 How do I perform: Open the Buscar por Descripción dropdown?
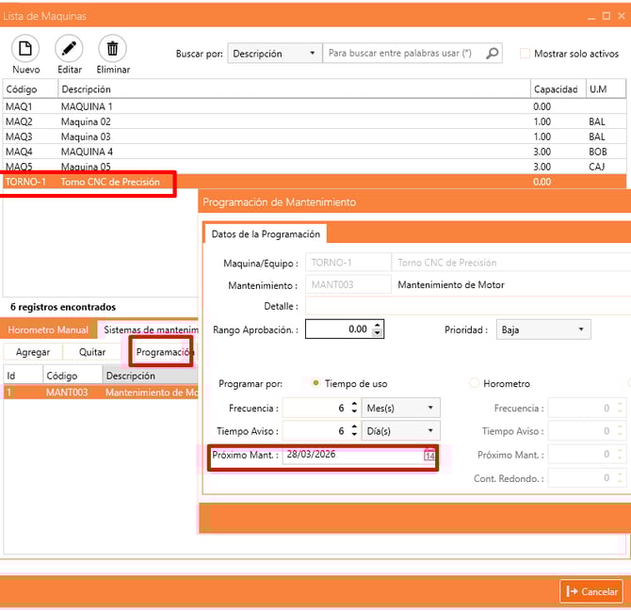click(273, 54)
